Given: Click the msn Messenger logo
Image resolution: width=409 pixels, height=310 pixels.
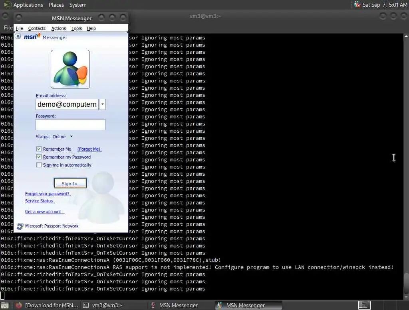Looking at the screenshot, I should point(46,37).
